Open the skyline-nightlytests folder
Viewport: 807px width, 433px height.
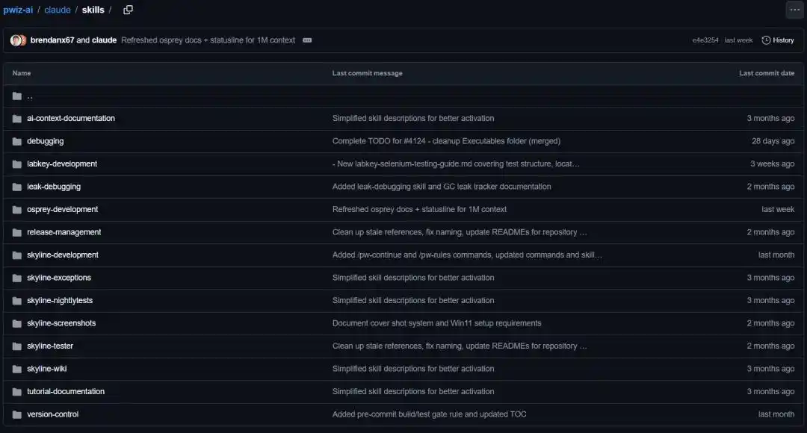pos(60,301)
